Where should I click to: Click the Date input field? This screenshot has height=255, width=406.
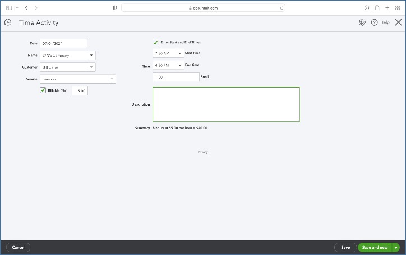click(x=64, y=44)
